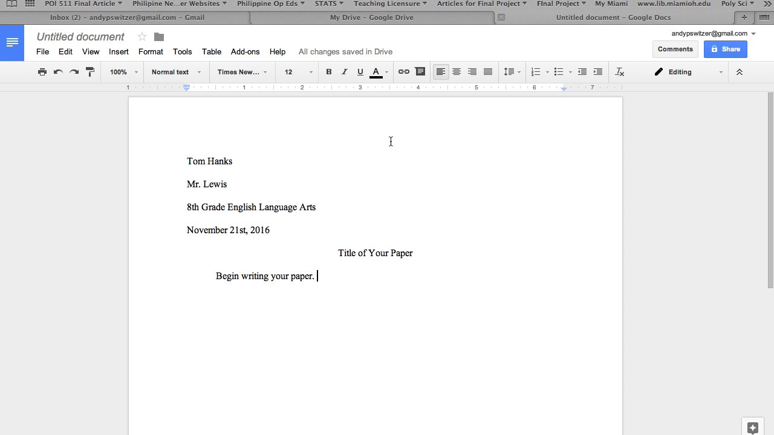Click the text 'Title of Your Paper'
774x435 pixels.
(x=376, y=253)
